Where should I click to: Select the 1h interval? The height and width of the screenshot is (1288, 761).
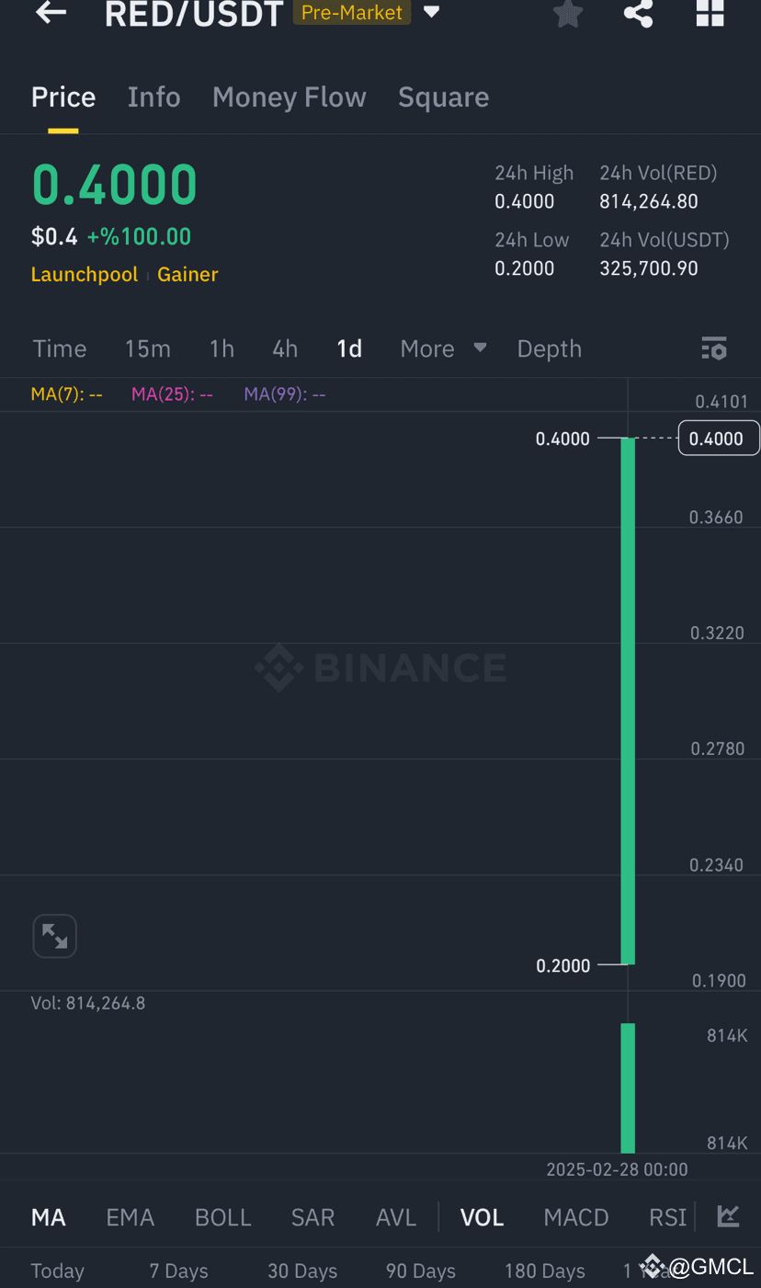tap(221, 348)
